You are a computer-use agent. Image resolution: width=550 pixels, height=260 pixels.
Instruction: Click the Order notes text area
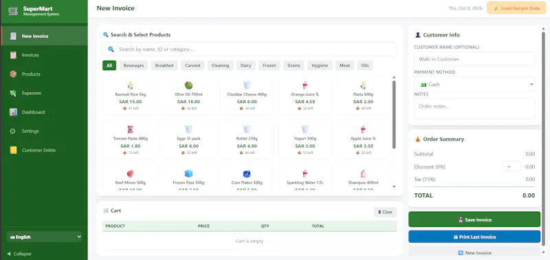[474, 109]
